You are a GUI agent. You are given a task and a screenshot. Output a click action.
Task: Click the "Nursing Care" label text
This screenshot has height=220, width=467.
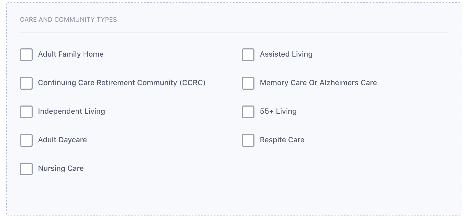click(61, 168)
